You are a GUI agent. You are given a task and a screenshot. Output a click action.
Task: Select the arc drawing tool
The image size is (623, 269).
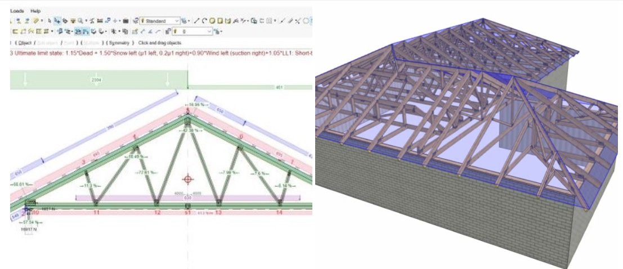click(x=204, y=21)
